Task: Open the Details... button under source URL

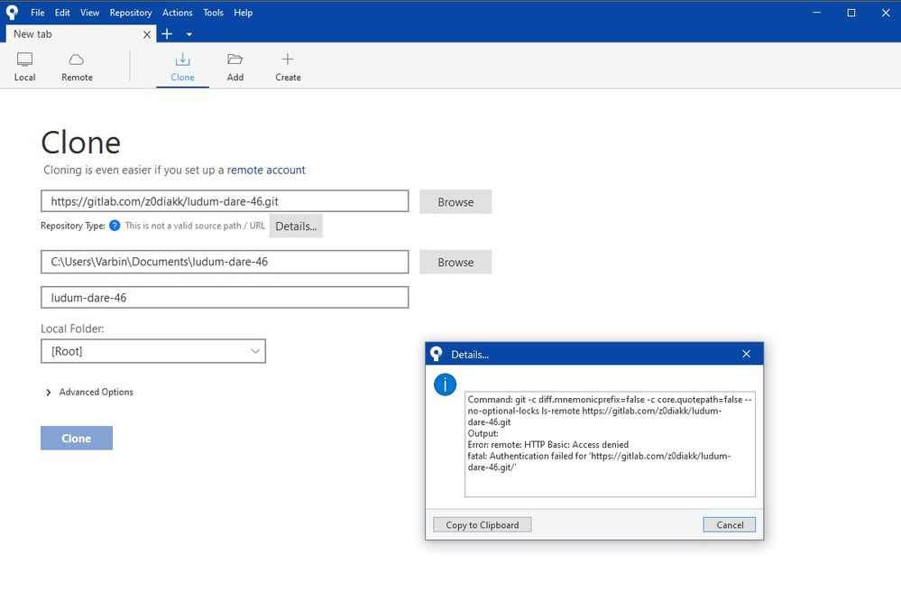Action: [296, 226]
